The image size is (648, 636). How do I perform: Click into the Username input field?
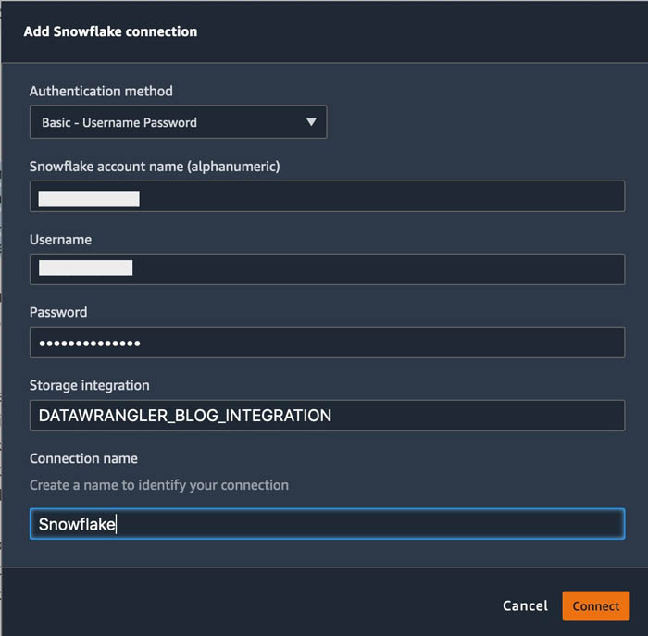[327, 269]
